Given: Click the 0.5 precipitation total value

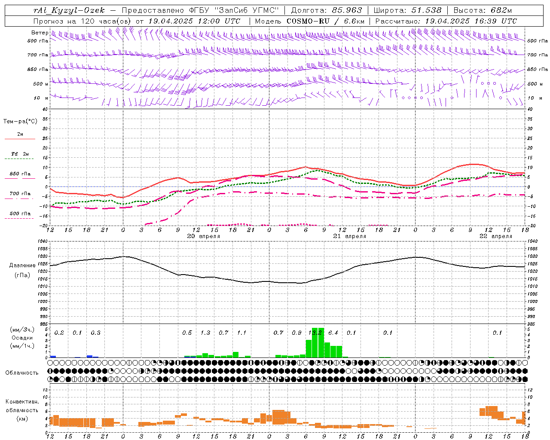Looking at the screenshot, I should tap(187, 333).
